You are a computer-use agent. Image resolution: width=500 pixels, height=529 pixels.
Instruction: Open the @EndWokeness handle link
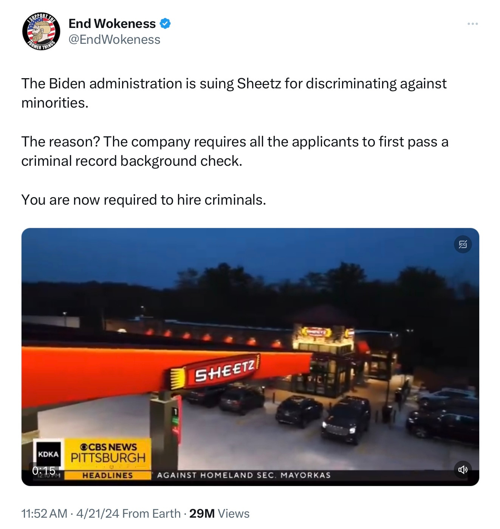[115, 40]
